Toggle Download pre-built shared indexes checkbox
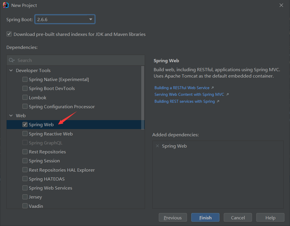290x226 pixels. click(x=9, y=34)
